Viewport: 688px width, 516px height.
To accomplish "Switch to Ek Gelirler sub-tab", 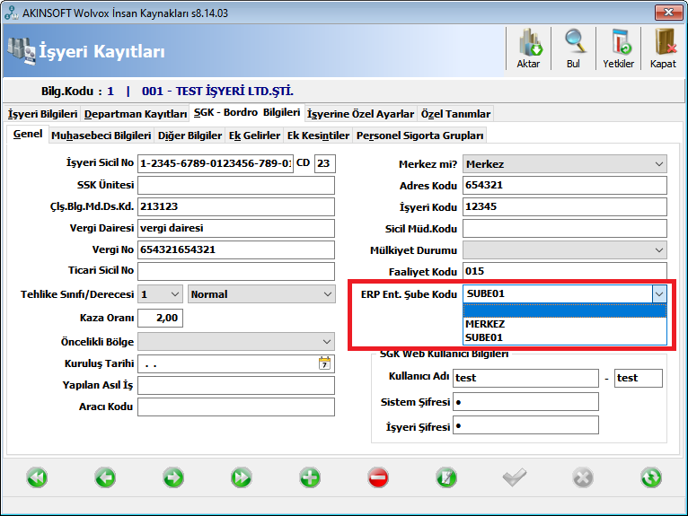I will tap(254, 136).
